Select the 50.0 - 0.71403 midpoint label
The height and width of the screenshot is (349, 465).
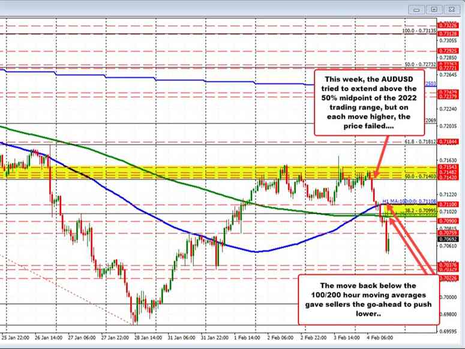click(421, 176)
